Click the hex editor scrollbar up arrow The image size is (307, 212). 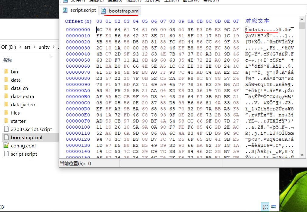point(302,25)
